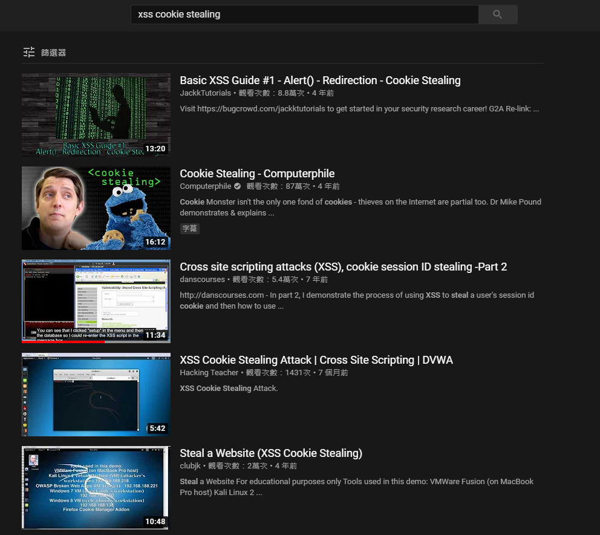Image resolution: width=600 pixels, height=535 pixels.
Task: Click the '觀看次數：2萬次' view count
Action: pyautogui.click(x=238, y=465)
